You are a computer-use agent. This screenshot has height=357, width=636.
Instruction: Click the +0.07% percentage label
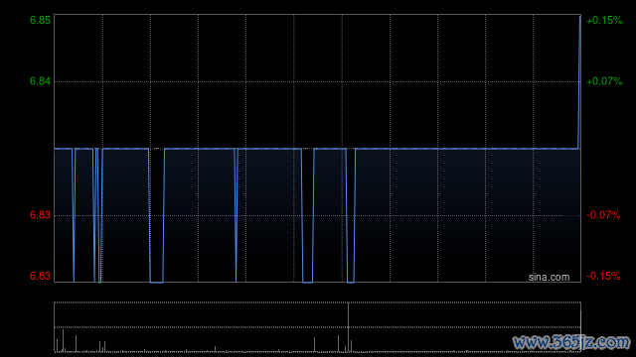point(604,81)
